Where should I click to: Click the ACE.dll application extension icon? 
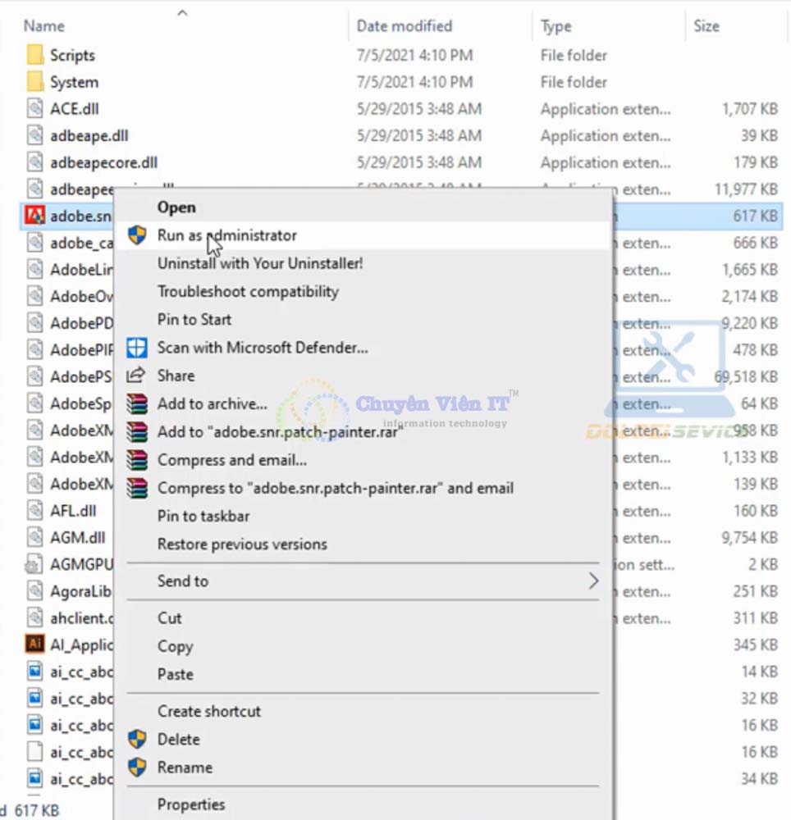(34, 108)
